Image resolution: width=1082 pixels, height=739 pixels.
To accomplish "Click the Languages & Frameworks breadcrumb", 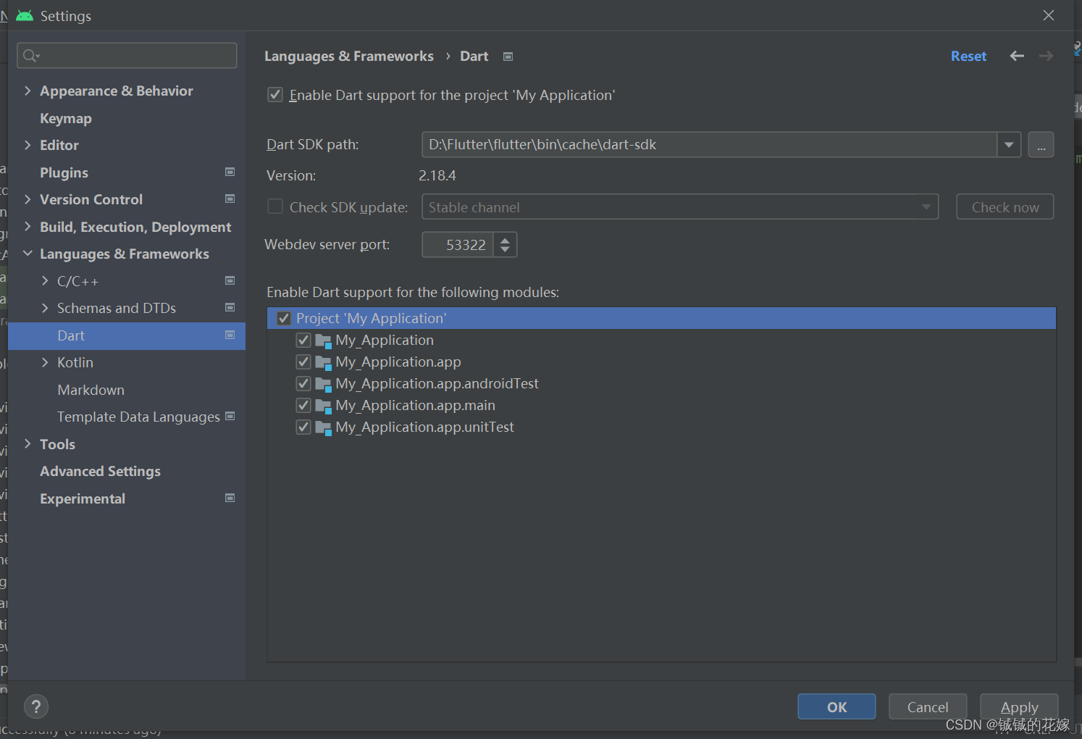I will [x=349, y=56].
